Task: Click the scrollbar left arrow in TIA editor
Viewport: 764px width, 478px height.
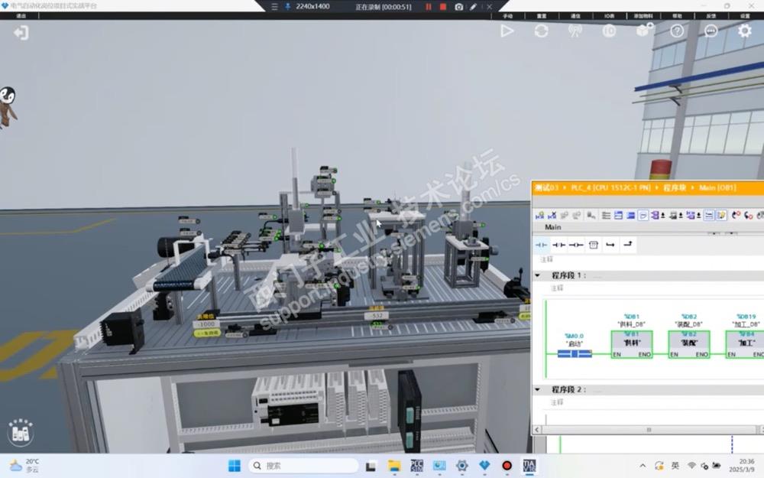Action: point(537,430)
